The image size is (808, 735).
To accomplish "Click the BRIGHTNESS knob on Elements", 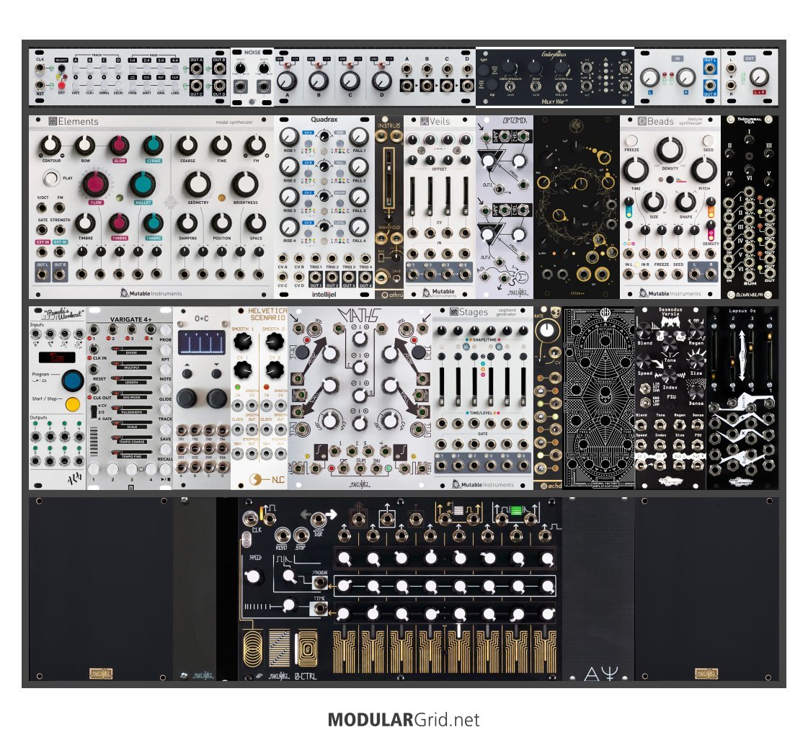I will click(x=245, y=185).
